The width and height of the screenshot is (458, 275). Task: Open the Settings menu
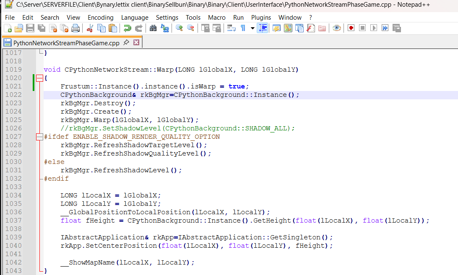(x=167, y=18)
